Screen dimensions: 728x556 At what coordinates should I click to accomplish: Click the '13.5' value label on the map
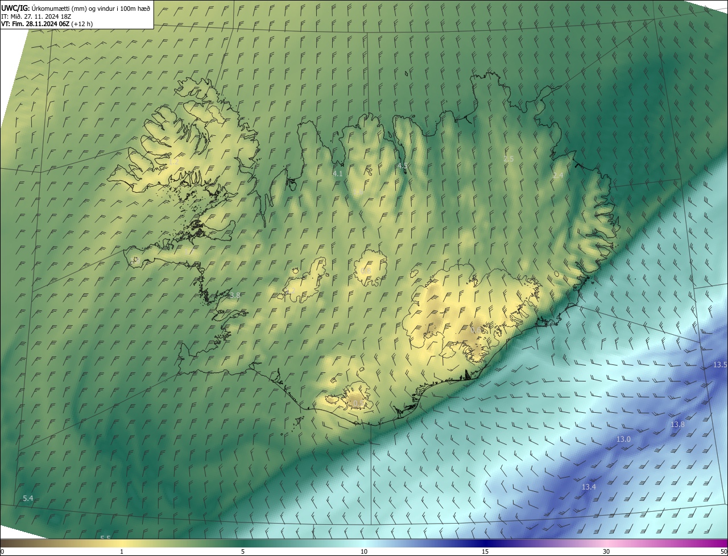click(x=720, y=364)
